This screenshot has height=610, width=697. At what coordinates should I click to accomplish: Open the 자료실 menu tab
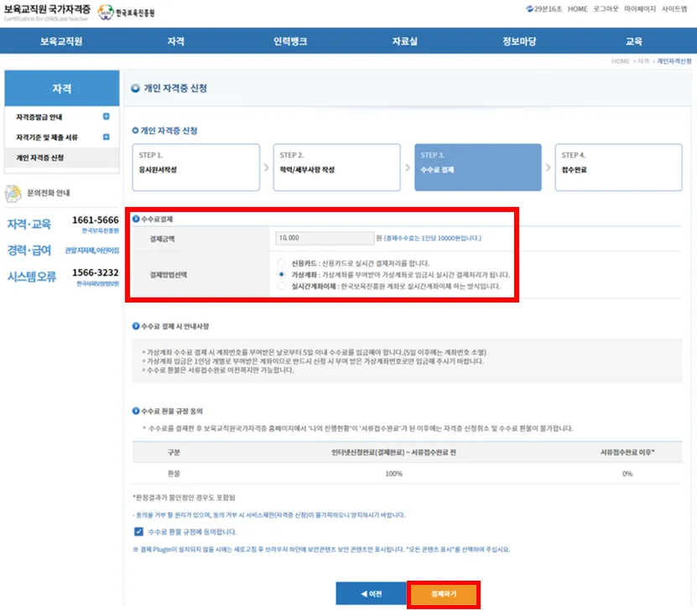pyautogui.click(x=404, y=41)
